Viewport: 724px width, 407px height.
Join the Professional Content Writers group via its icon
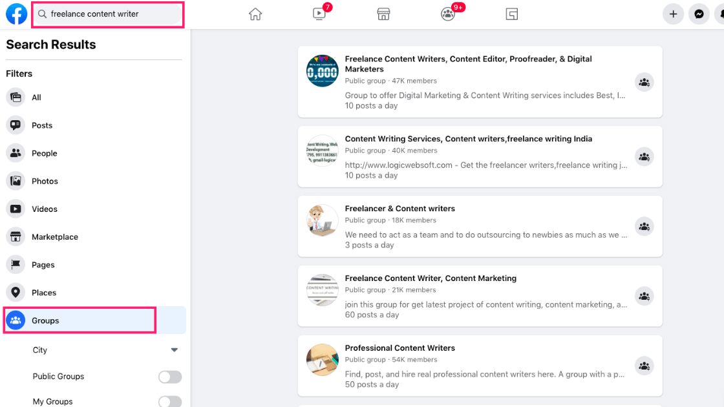coord(644,366)
